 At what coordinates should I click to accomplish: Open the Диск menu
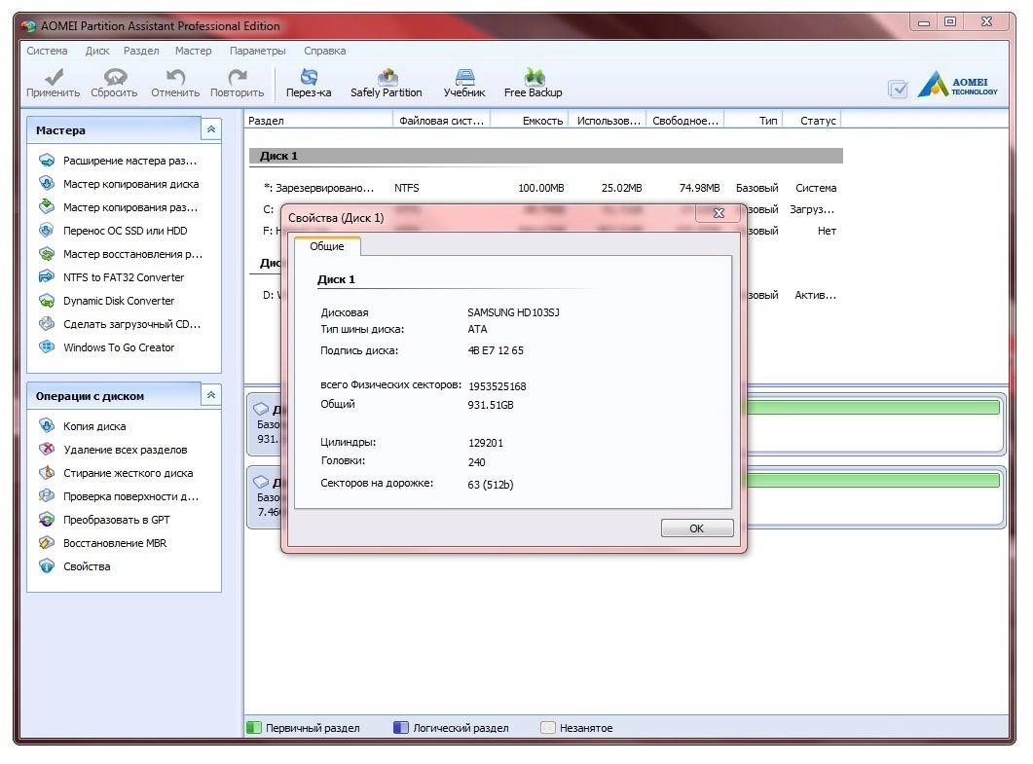(x=97, y=51)
